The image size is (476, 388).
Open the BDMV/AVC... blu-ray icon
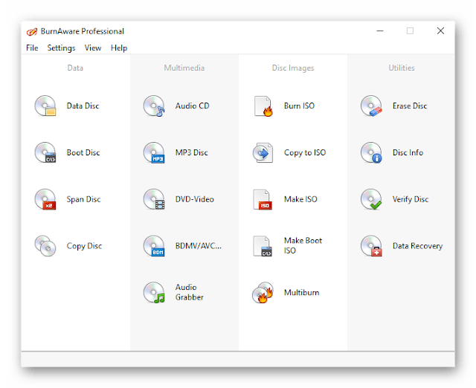(x=154, y=246)
